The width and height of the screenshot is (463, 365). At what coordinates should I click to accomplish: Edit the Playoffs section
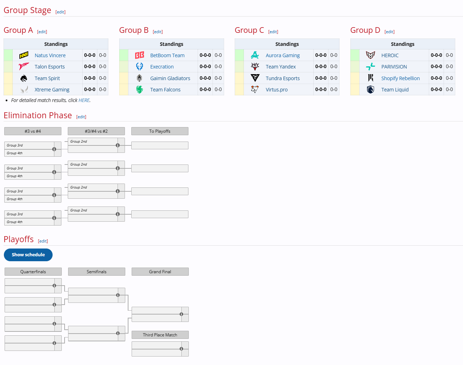tap(43, 241)
